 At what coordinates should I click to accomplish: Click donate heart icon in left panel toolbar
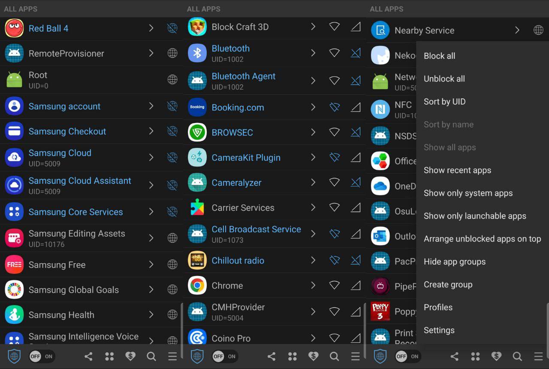[130, 357]
